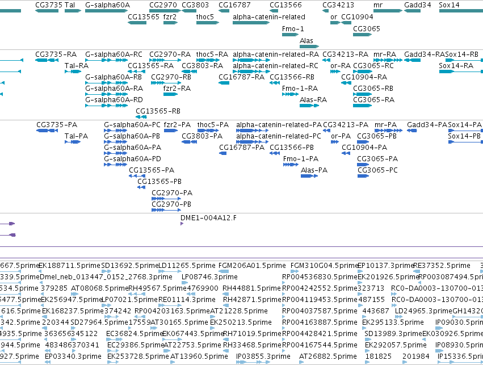Select transcript G-salpha60A-RD
483x365 pixels.
click(x=114, y=100)
